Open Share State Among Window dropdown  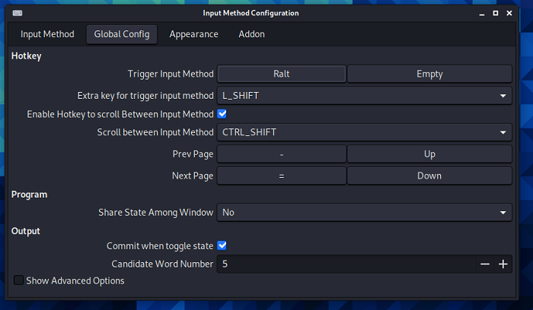364,213
